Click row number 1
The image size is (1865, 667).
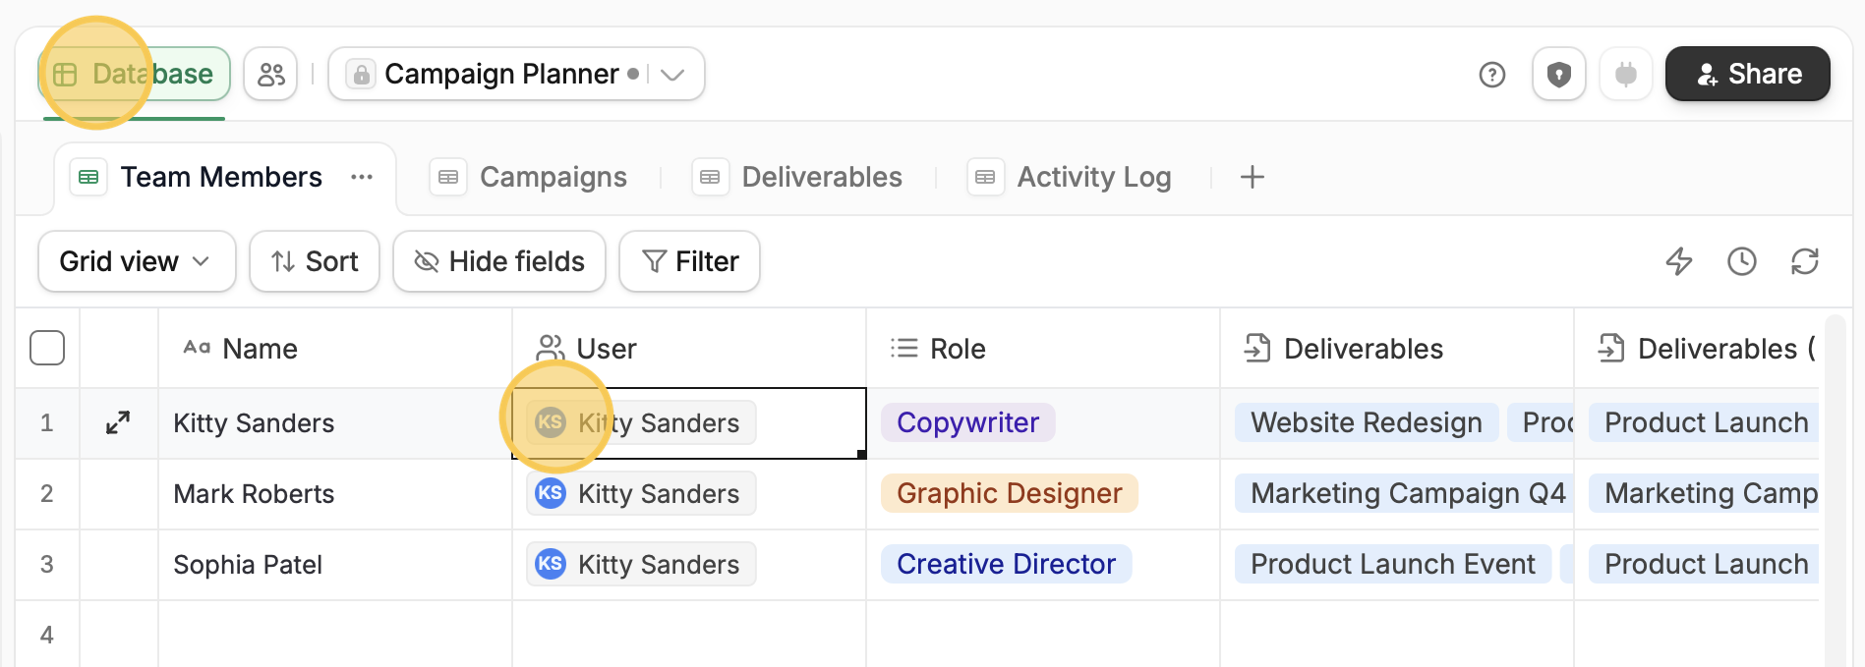pyautogui.click(x=46, y=423)
